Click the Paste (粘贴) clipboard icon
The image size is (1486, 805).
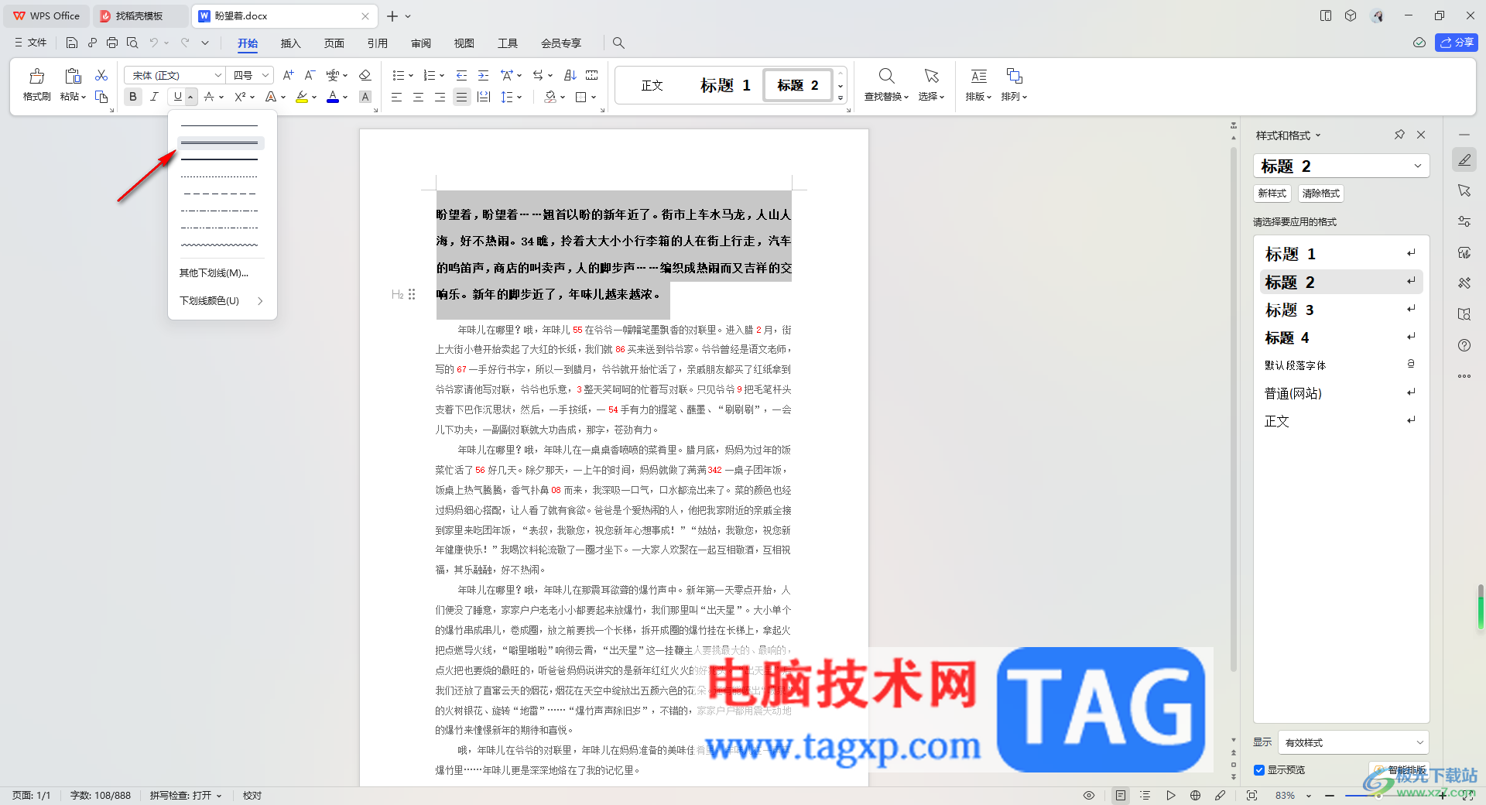[x=73, y=76]
